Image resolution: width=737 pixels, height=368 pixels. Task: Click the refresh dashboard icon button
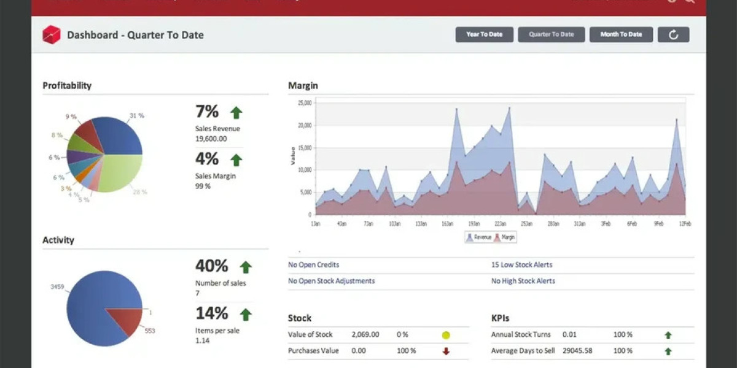click(x=673, y=35)
